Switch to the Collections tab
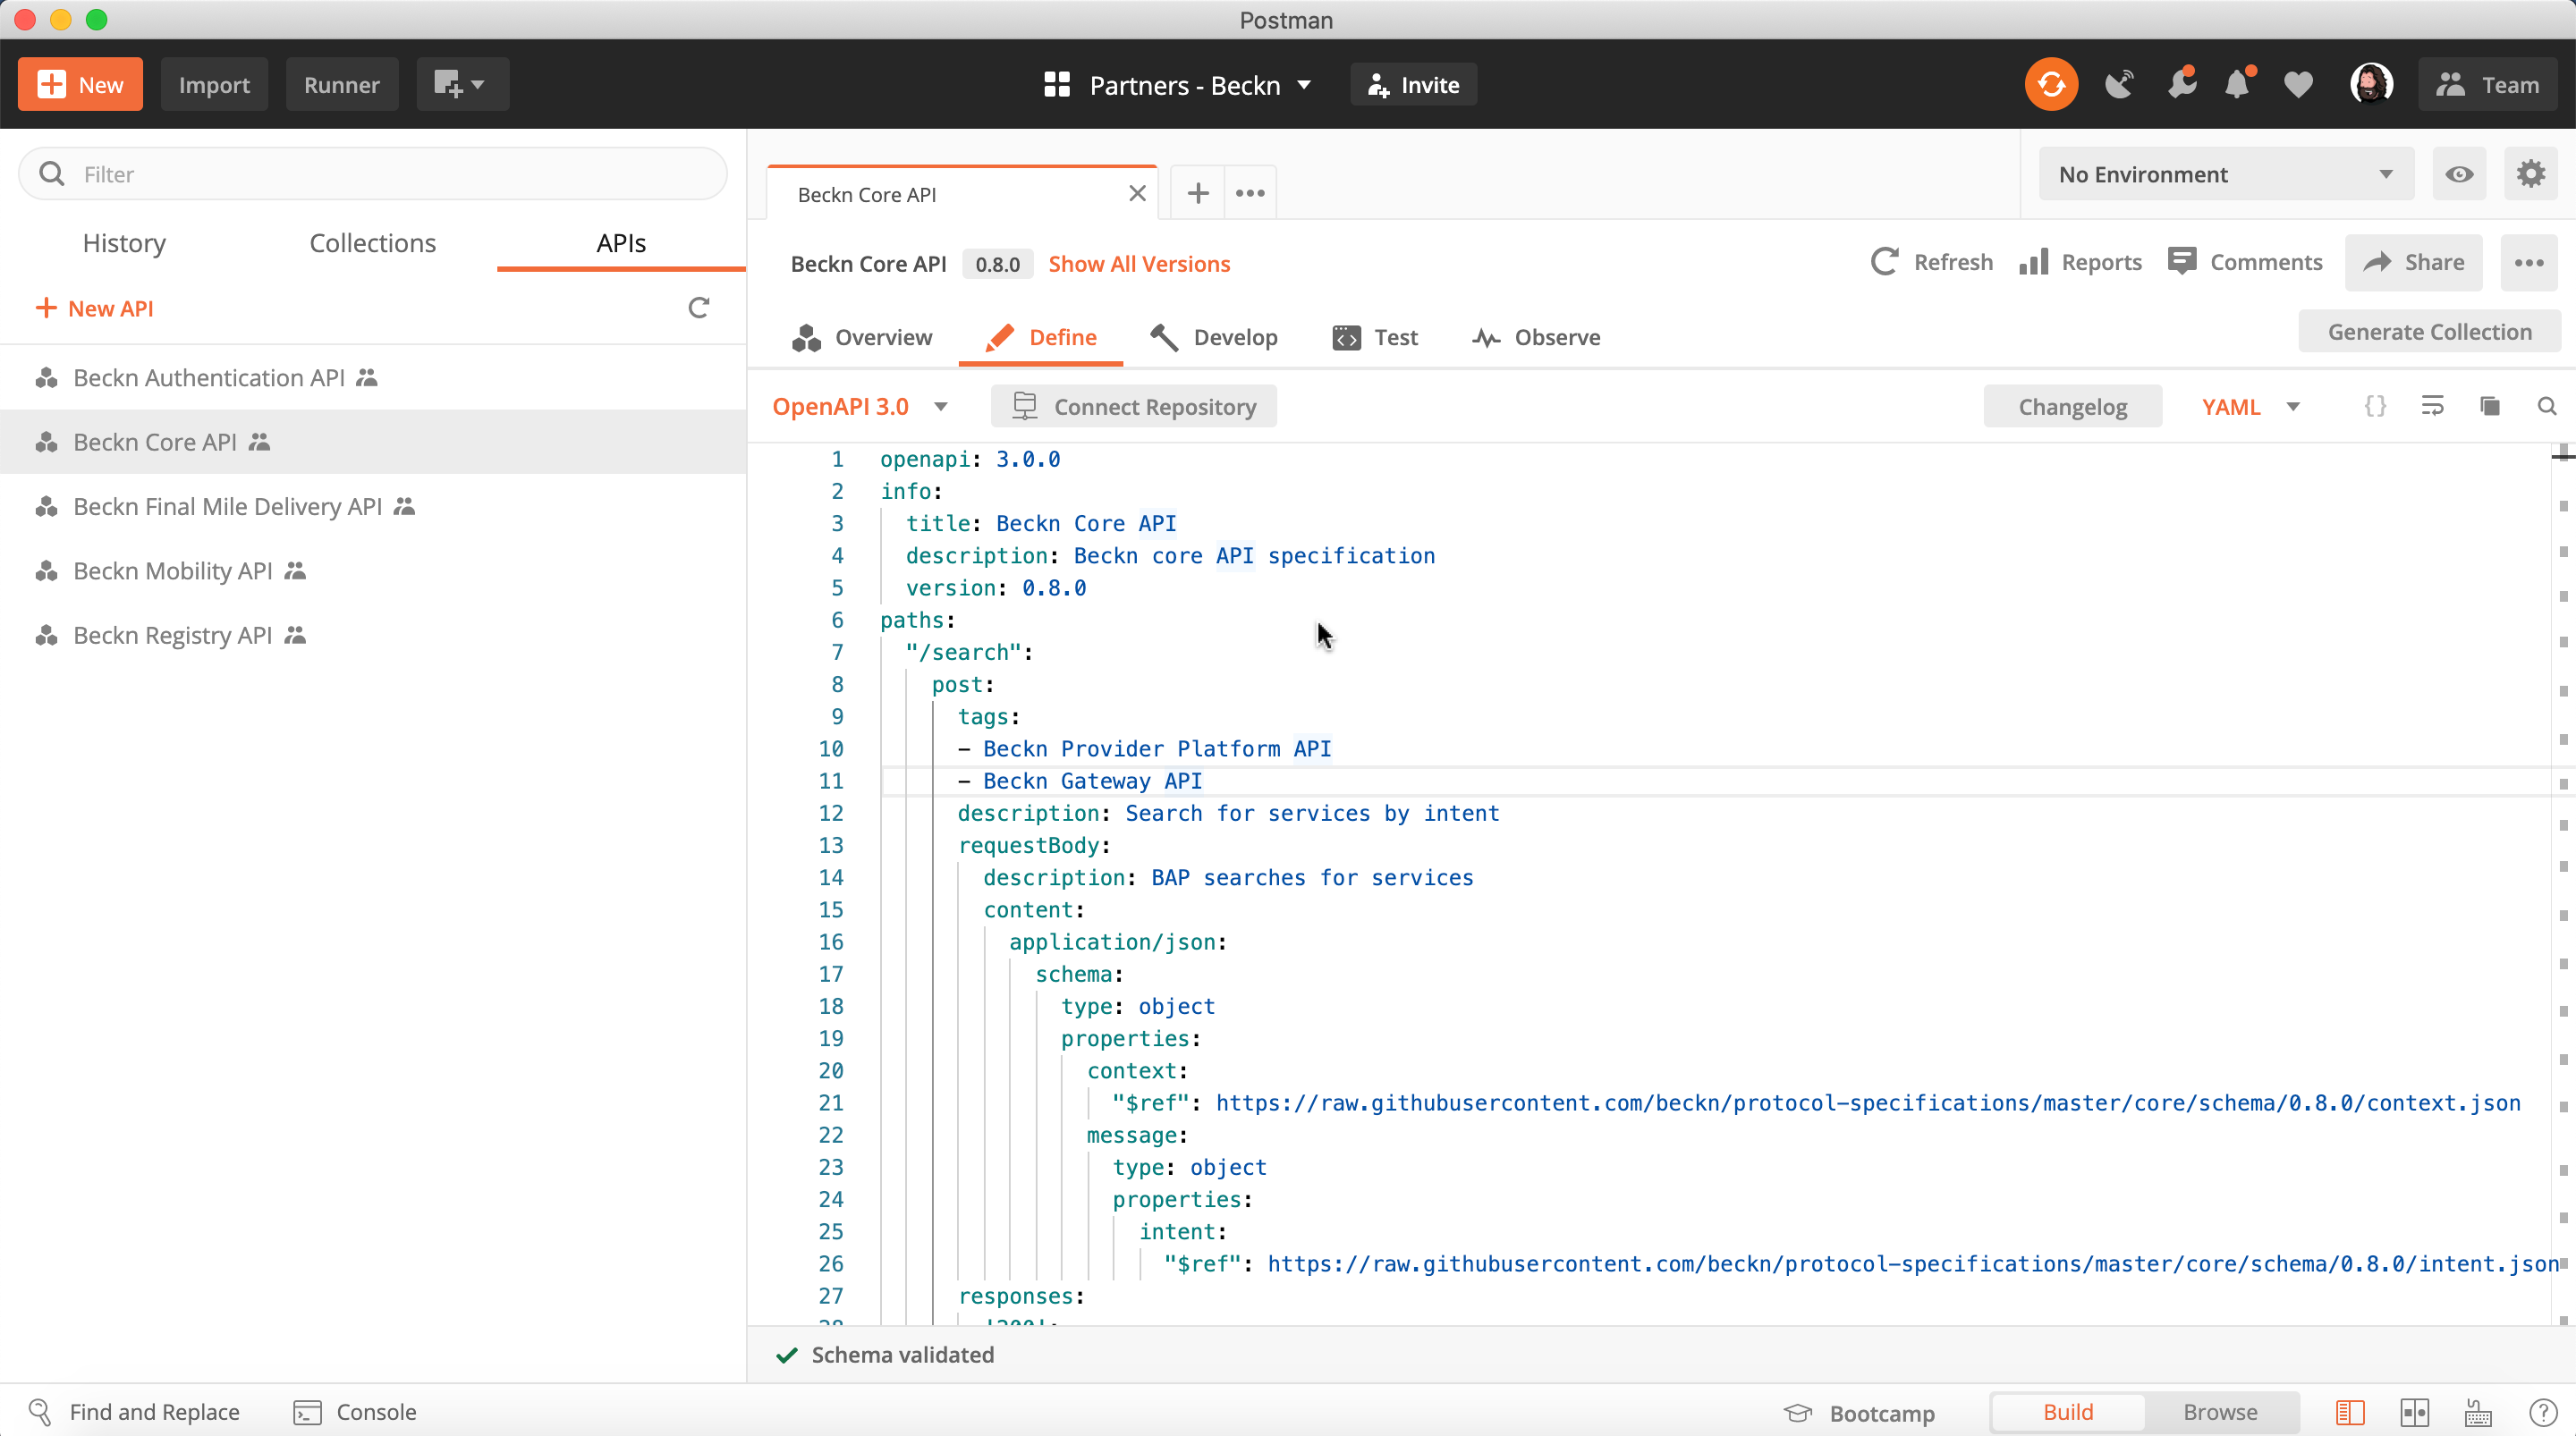Screen dimensions: 2576x1436 click(372, 243)
